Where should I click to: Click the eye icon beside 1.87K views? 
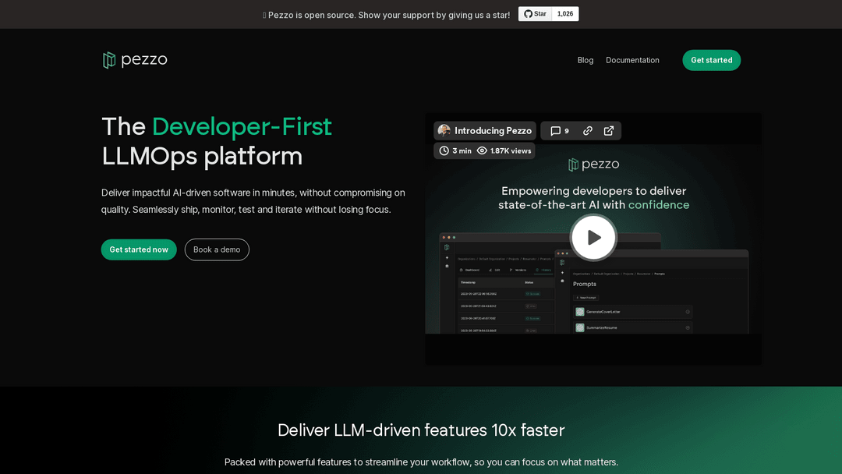tap(483, 150)
